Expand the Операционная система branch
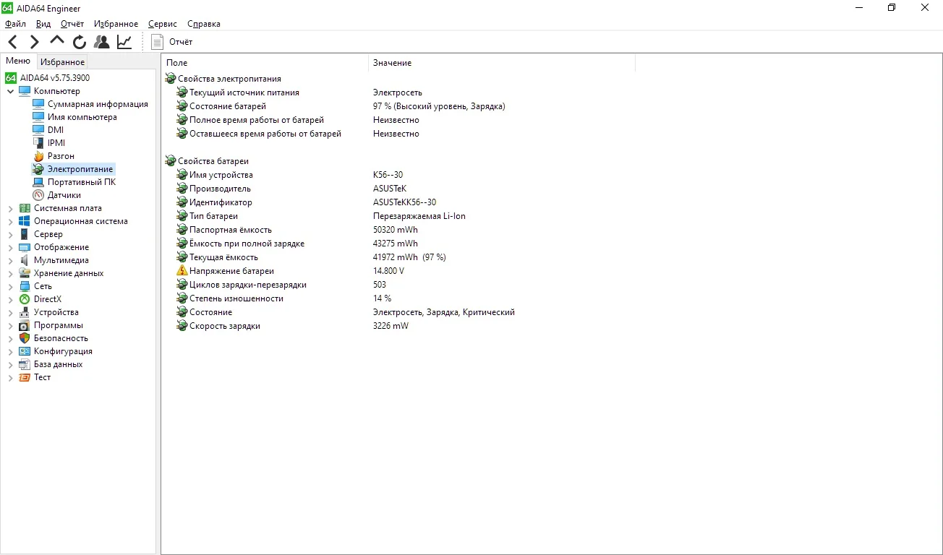 (x=10, y=221)
